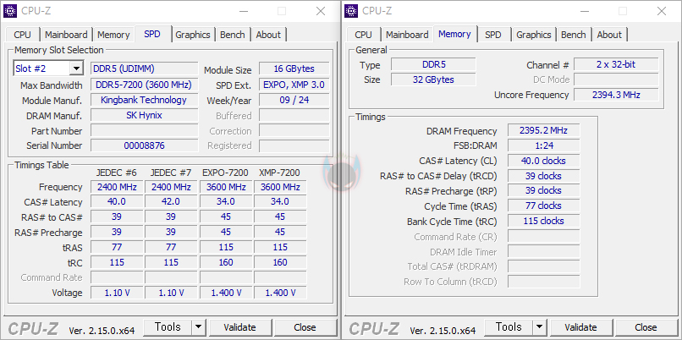Click the CPU-Z app icon in the left window title bar

[x=10, y=11]
